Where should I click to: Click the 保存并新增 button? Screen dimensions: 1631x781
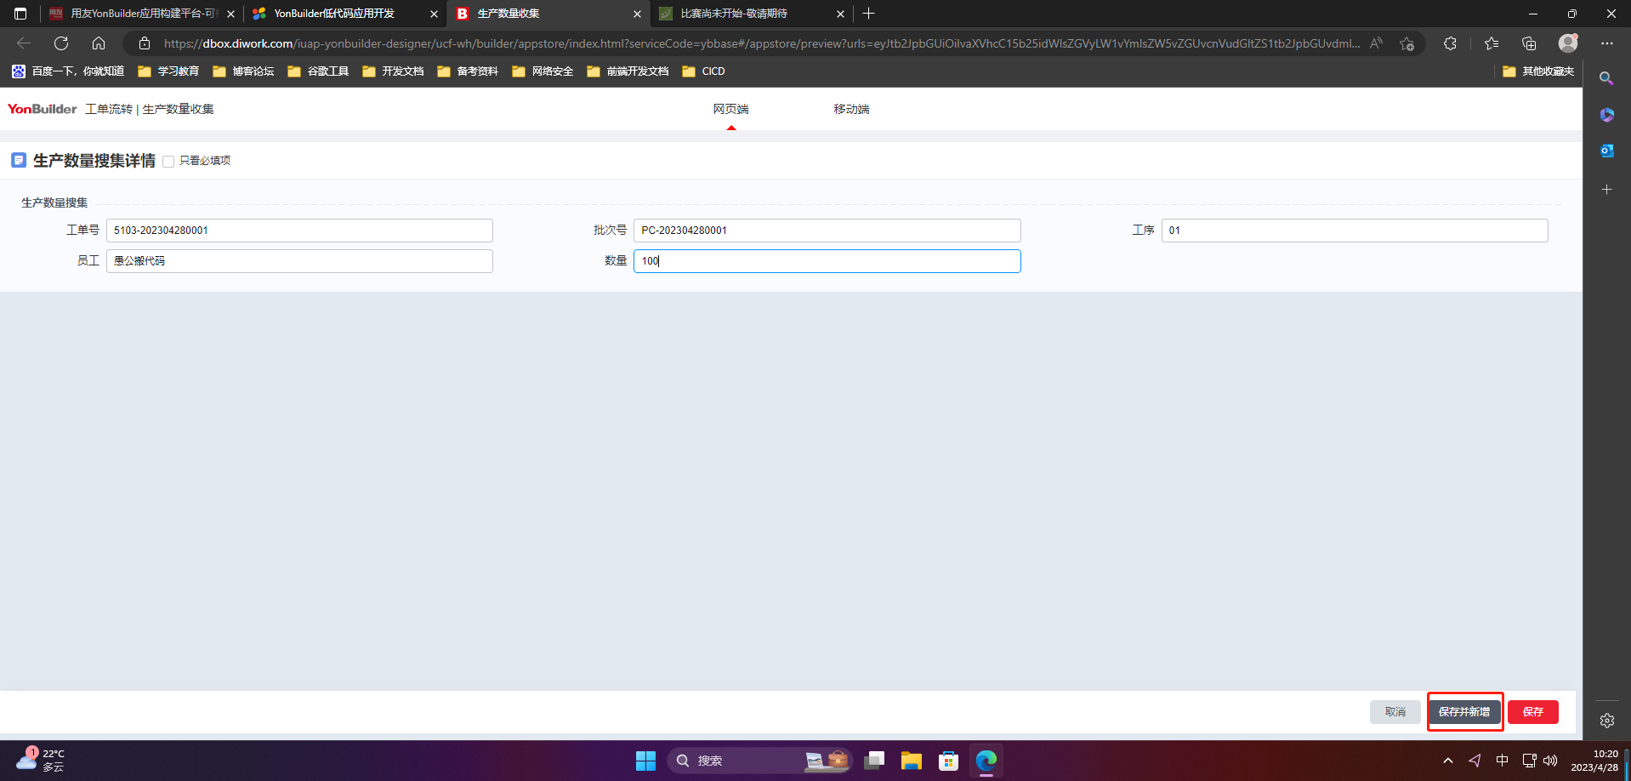coord(1464,712)
